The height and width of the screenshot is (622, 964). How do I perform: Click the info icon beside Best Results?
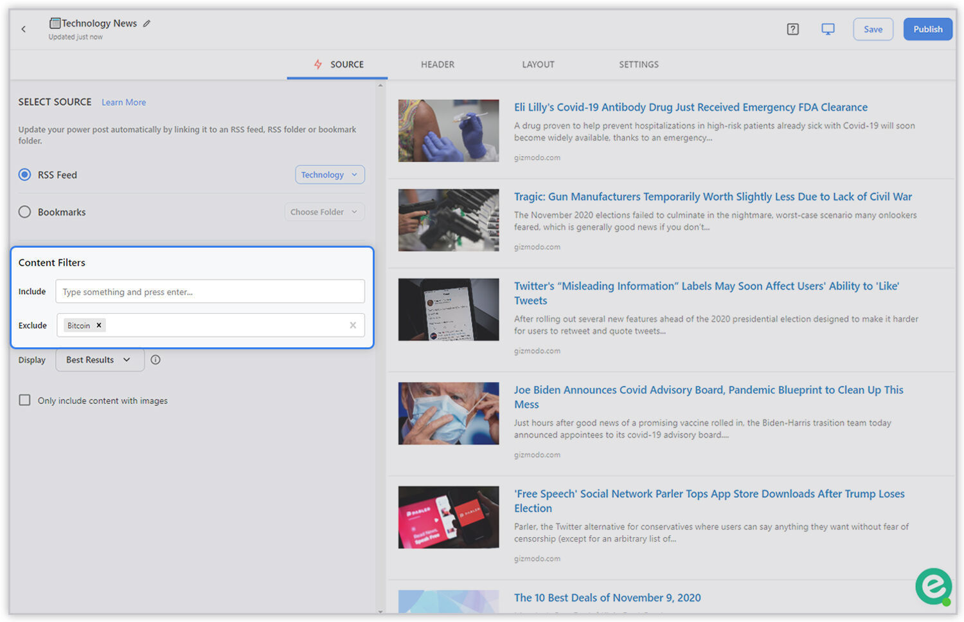156,360
